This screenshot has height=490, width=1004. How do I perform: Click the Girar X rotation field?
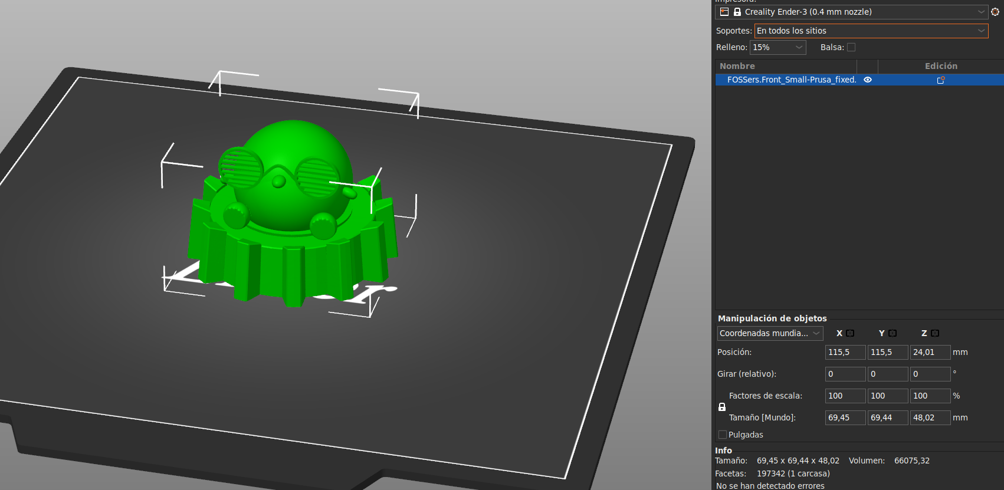(845, 374)
